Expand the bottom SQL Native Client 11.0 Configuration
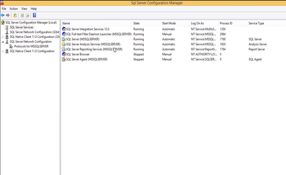286x175 pixels. point(3,51)
